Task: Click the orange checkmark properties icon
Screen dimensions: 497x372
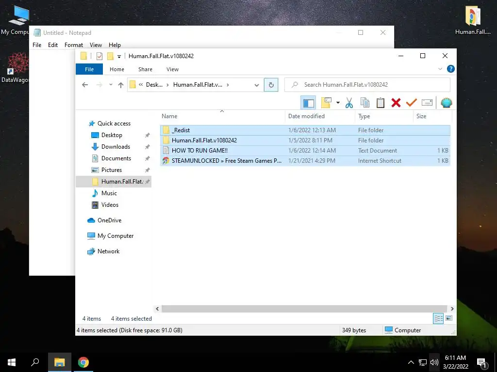Action: tap(412, 103)
